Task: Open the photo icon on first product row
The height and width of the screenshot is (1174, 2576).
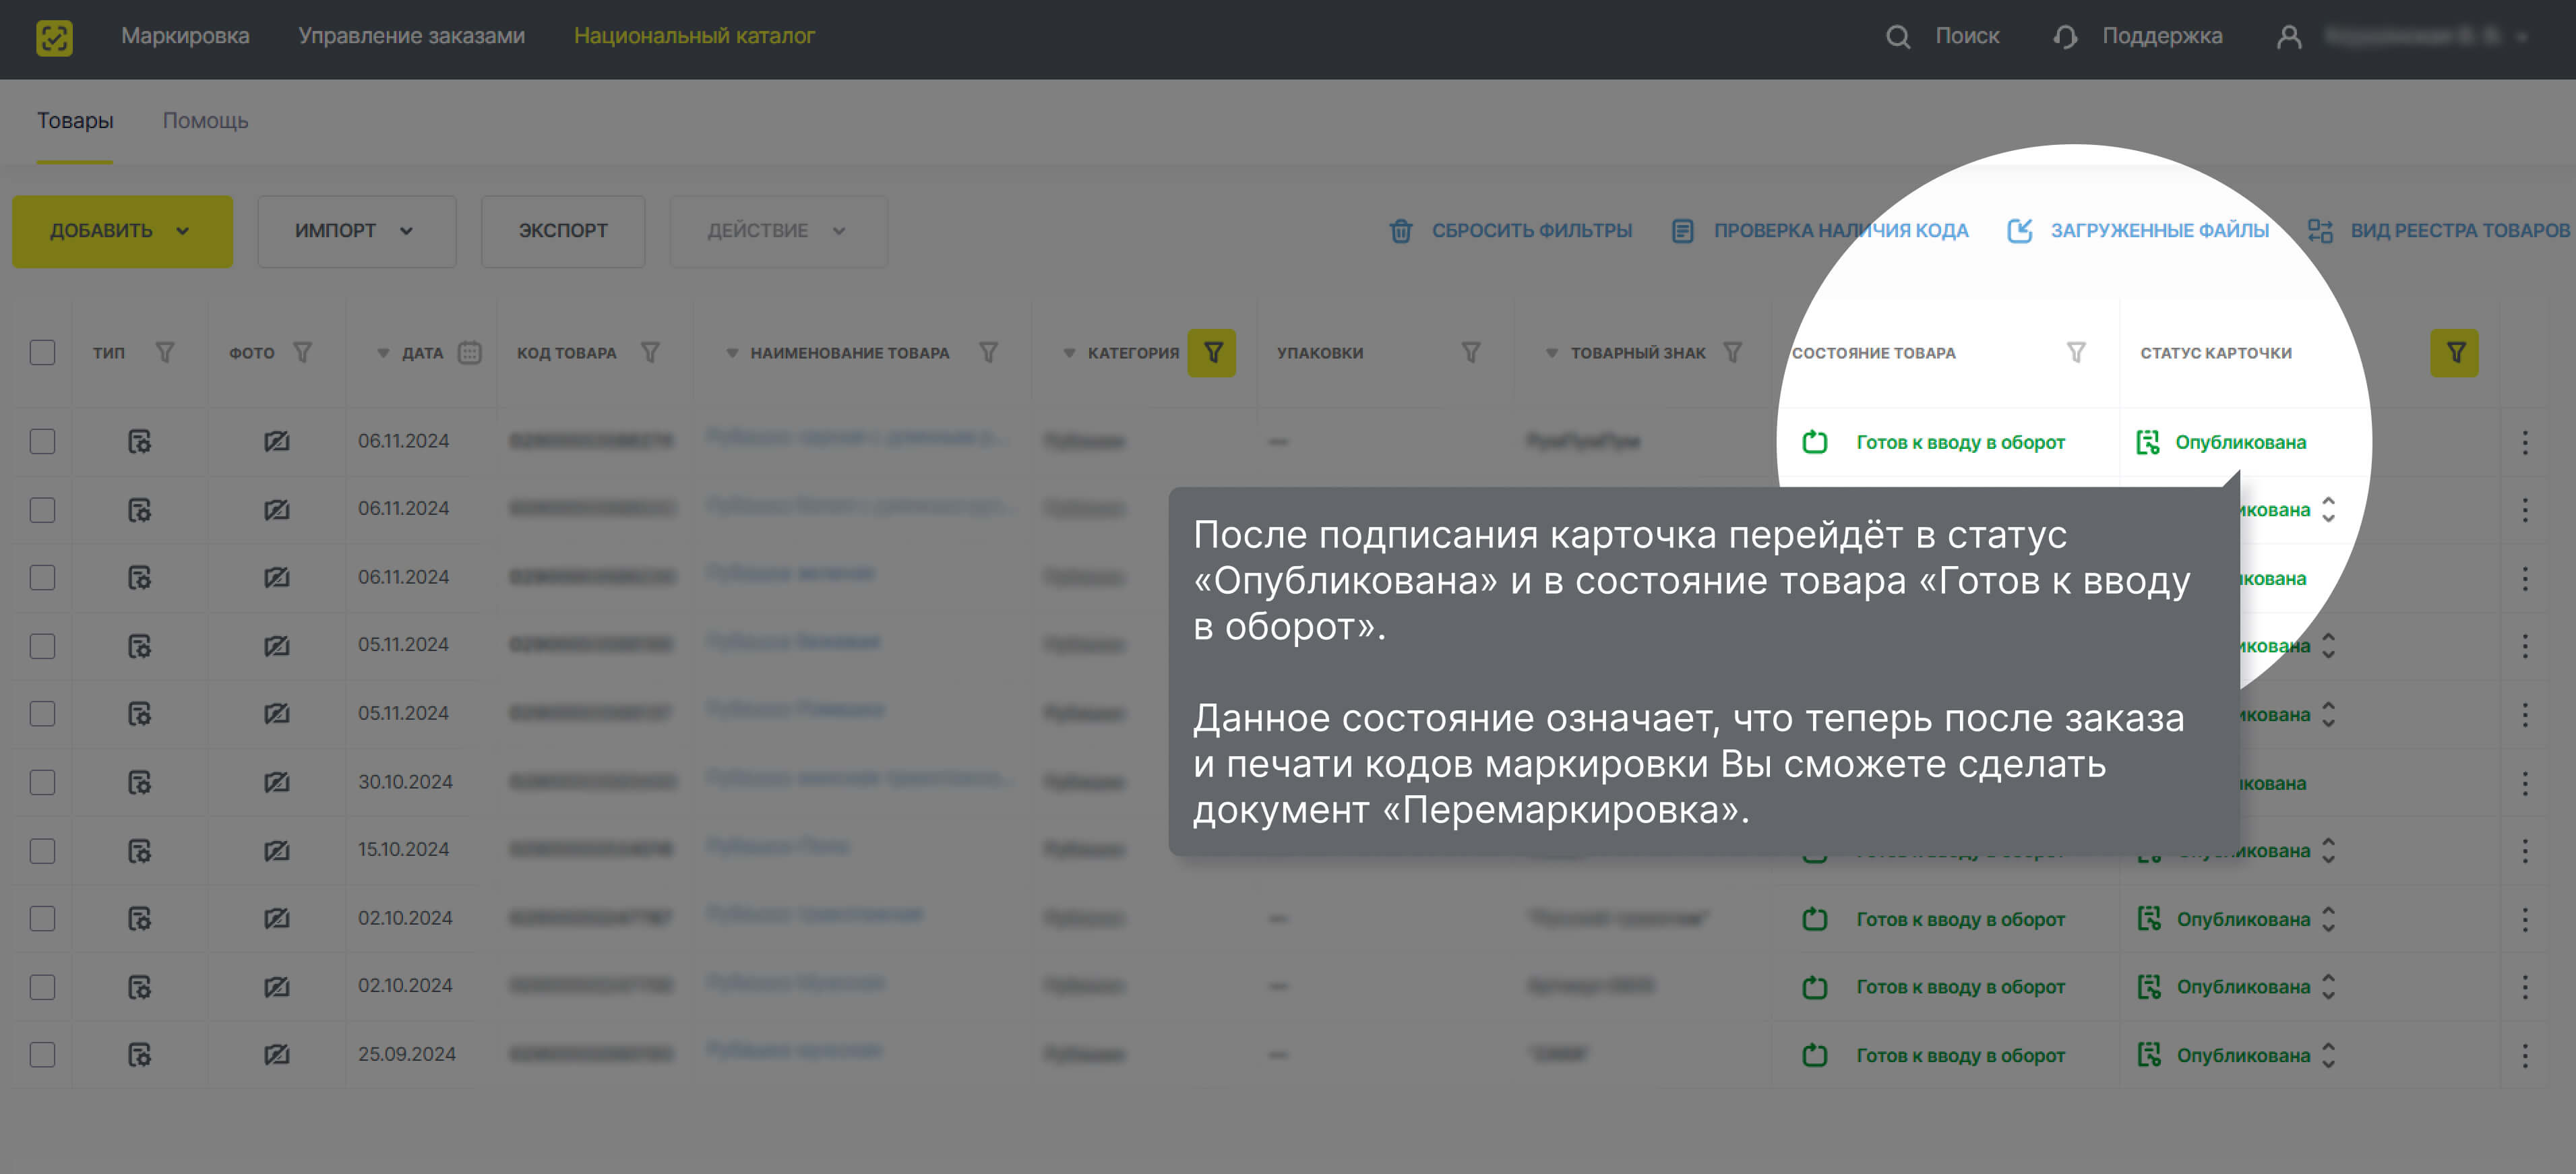Action: pyautogui.click(x=277, y=441)
